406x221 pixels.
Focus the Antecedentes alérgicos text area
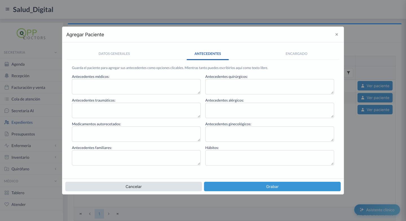270,110
